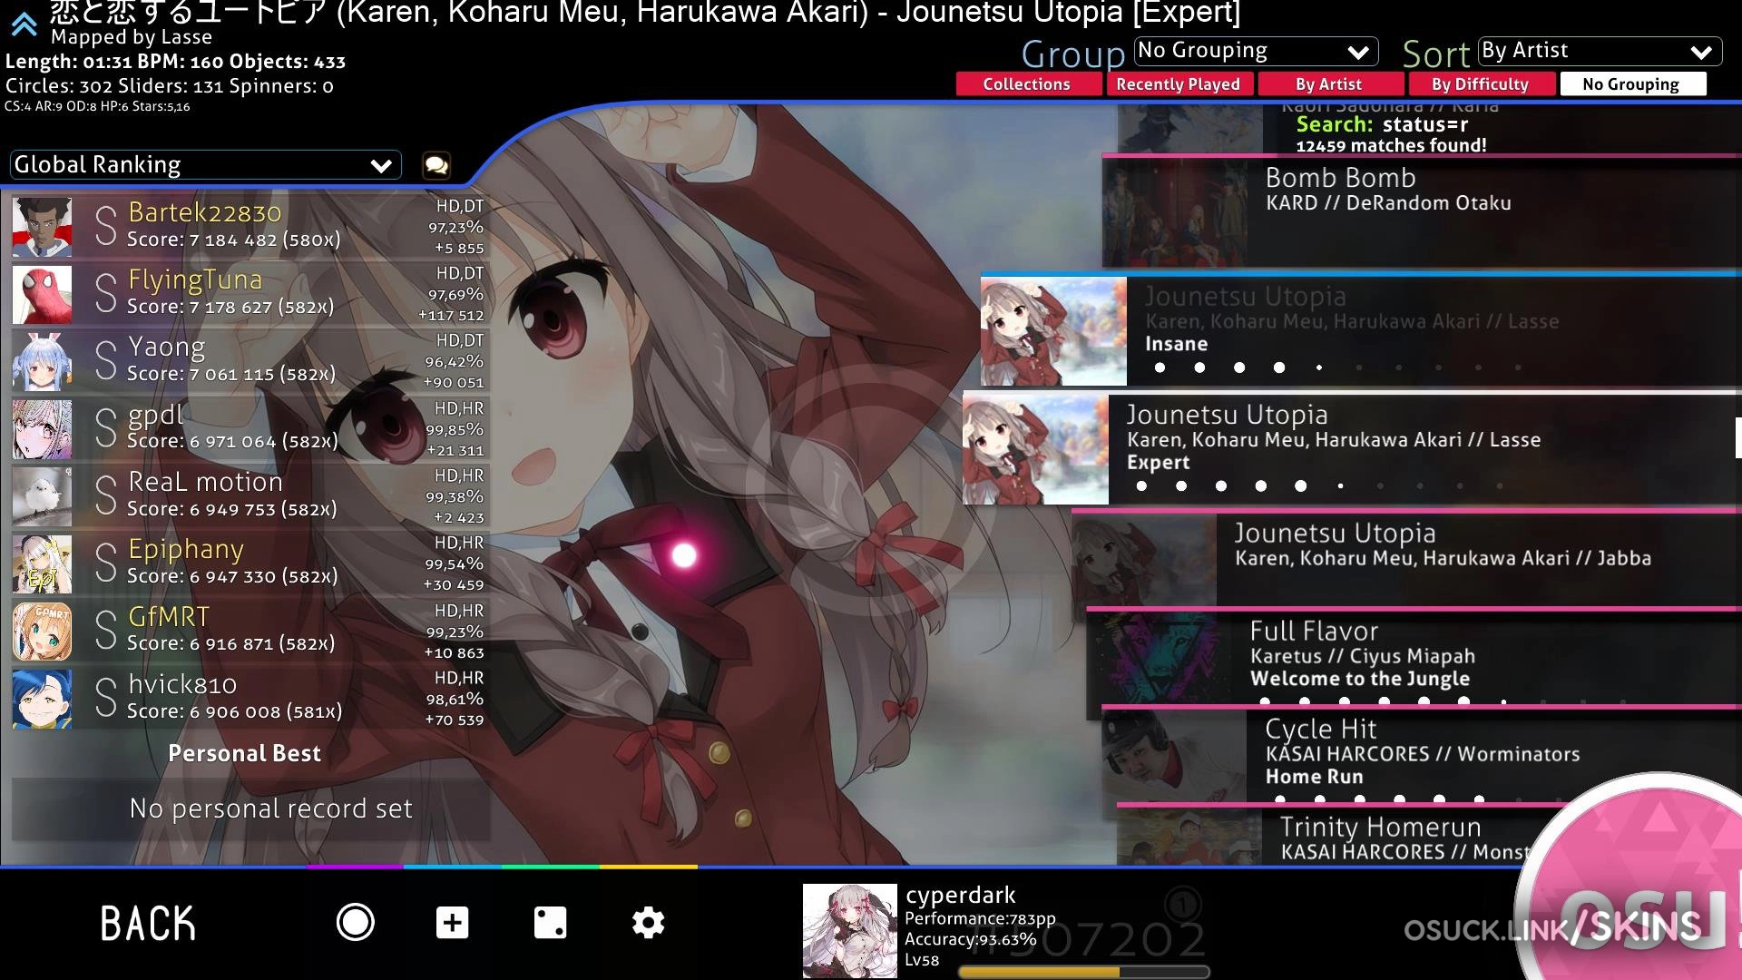
Task: Click the random beatmap dice icon
Action: pyautogui.click(x=550, y=922)
